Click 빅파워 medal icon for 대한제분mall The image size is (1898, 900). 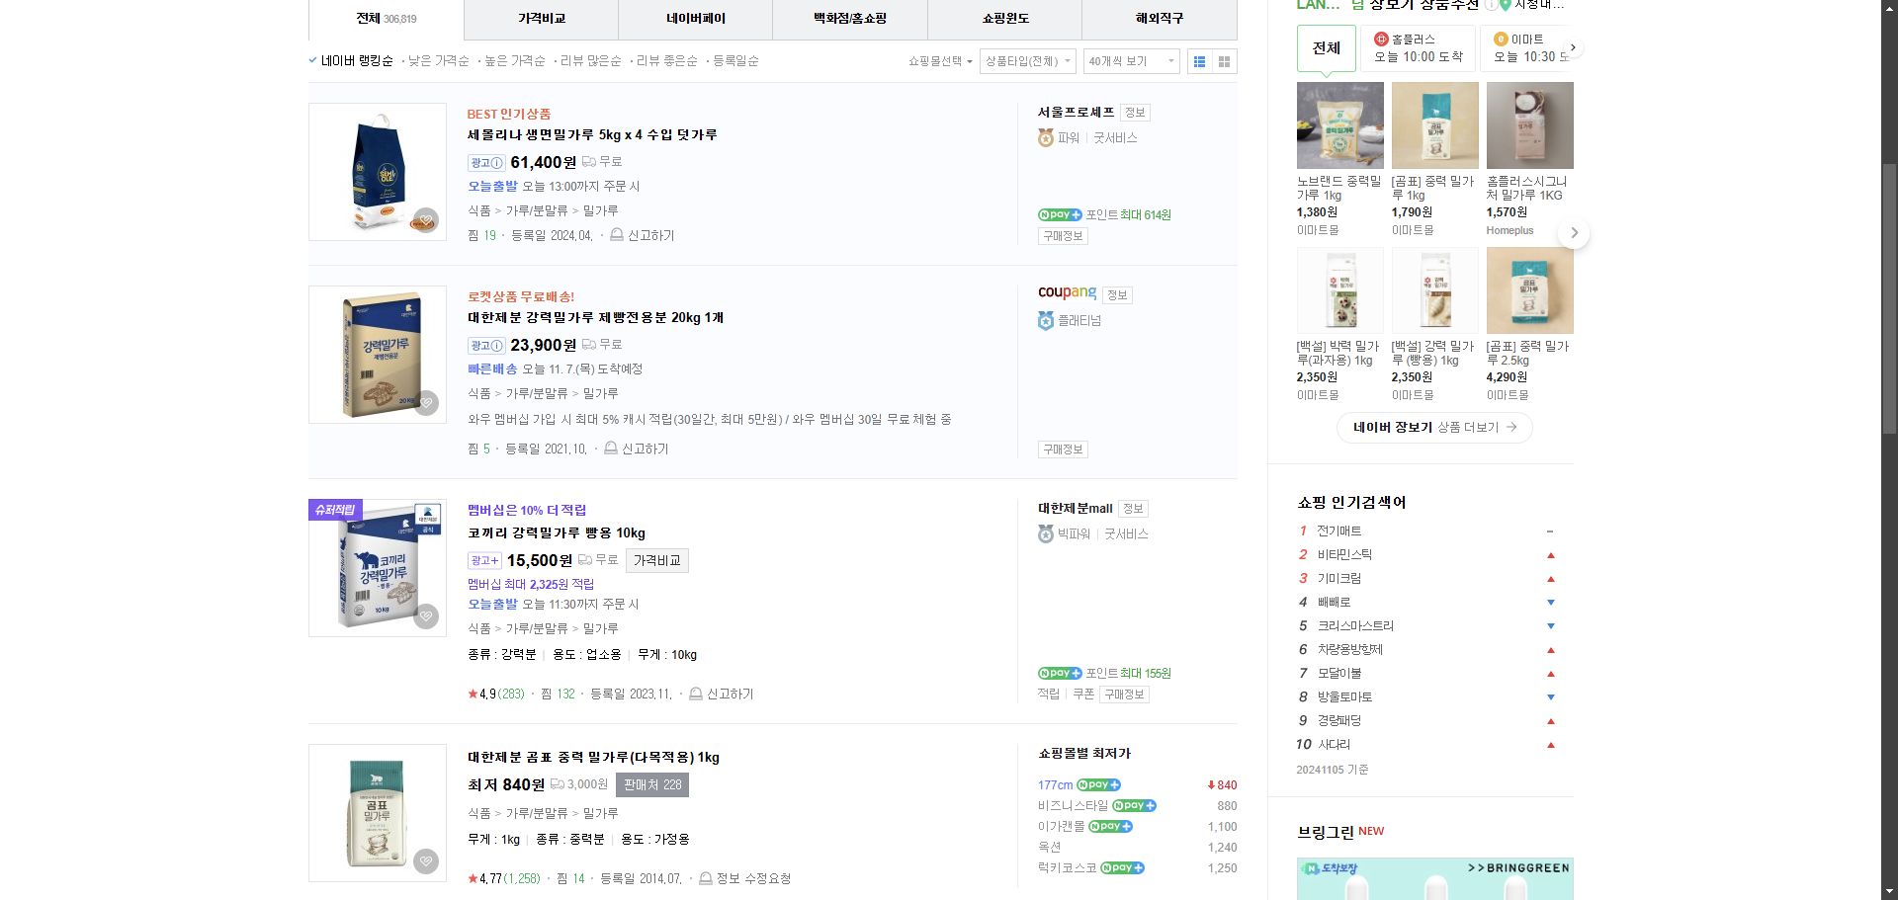(x=1046, y=533)
